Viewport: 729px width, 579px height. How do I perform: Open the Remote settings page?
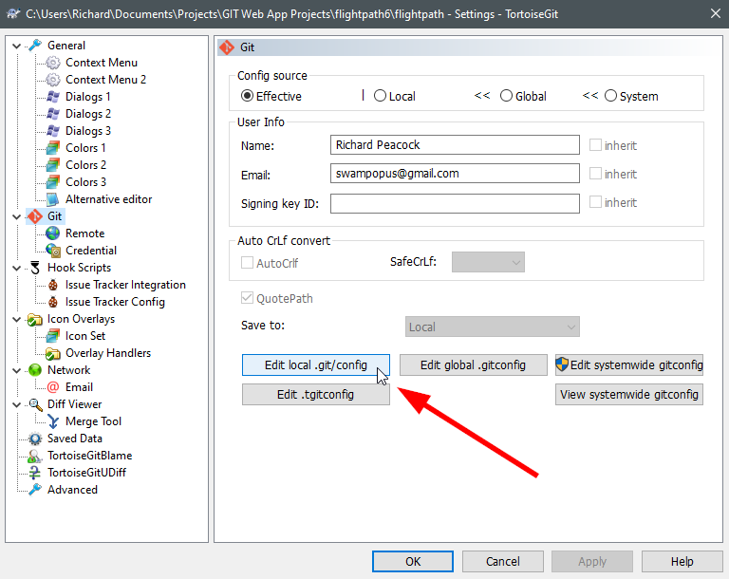85,233
